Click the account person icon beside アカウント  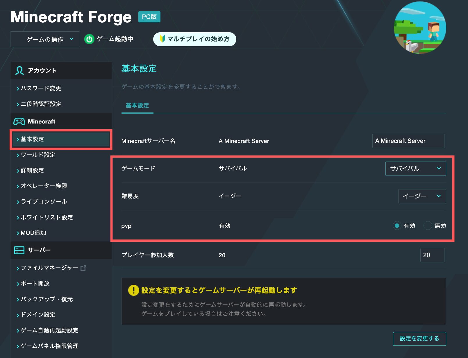19,71
